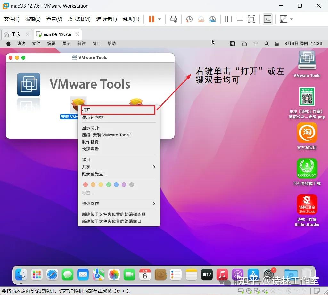Enter full screen mode

[x=251, y=19]
